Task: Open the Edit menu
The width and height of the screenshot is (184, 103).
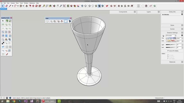Action: tap(5, 3)
